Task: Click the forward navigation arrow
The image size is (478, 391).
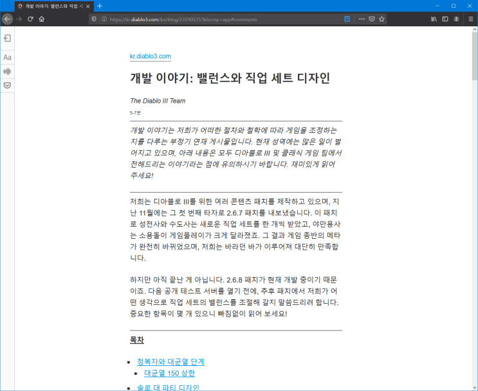Action: tap(19, 19)
